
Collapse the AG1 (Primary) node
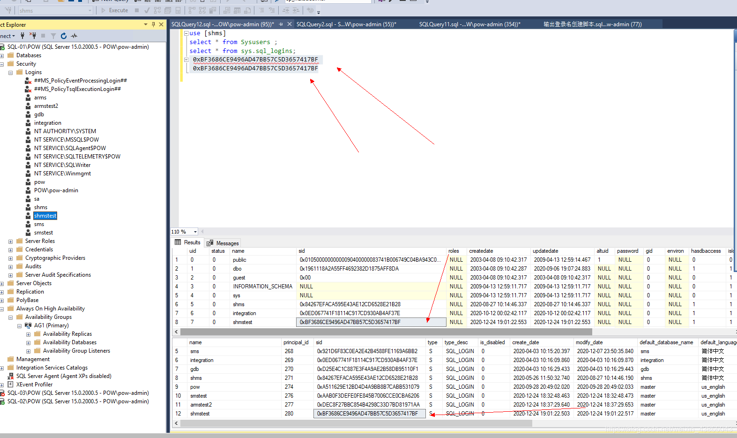tap(19, 325)
